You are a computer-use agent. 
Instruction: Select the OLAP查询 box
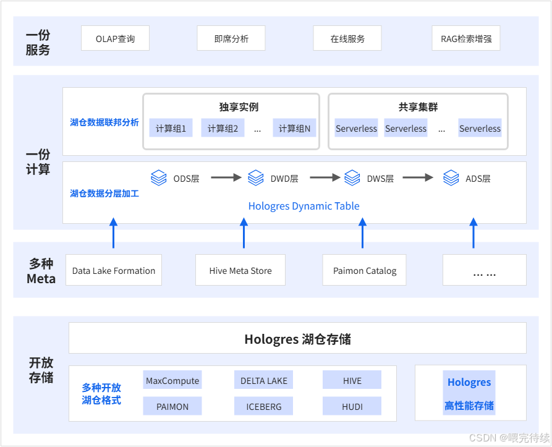point(115,38)
